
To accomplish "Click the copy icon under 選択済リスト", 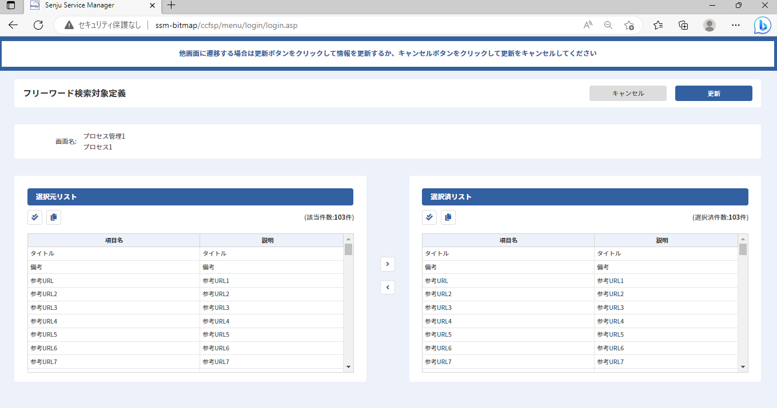I will pos(448,217).
